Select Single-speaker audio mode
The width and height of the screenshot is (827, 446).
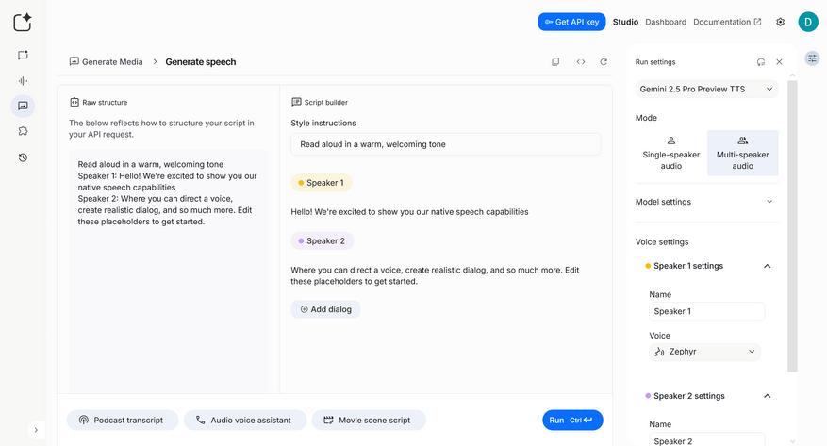pos(670,153)
